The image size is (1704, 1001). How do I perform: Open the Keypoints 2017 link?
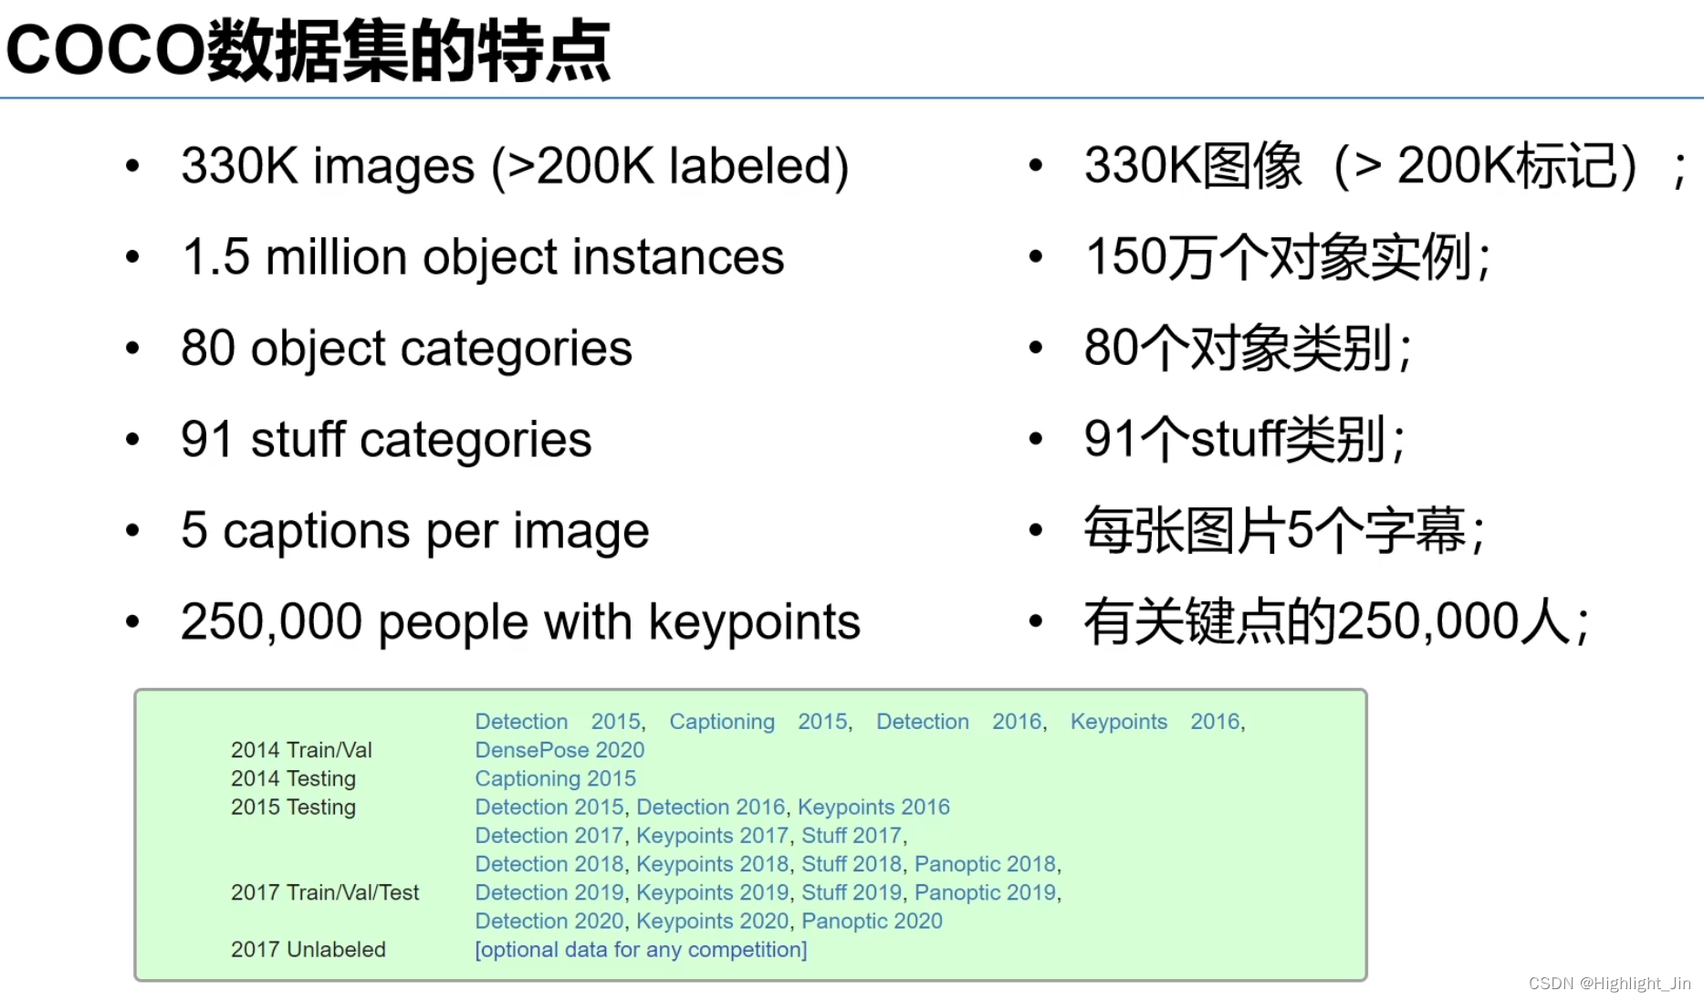(712, 835)
